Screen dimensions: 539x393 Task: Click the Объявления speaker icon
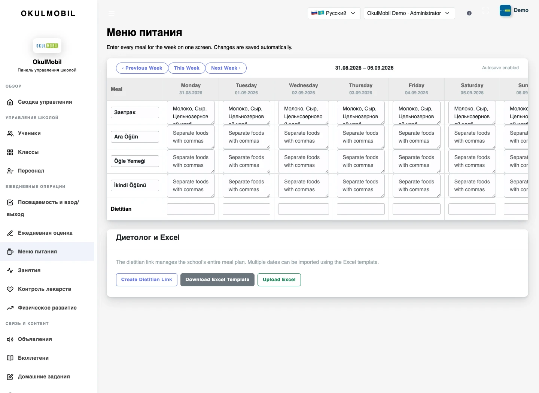[x=10, y=339]
